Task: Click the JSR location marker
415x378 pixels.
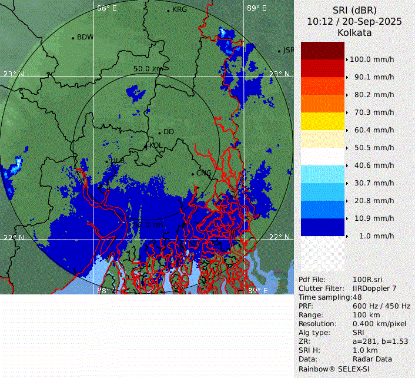Action: coord(280,51)
